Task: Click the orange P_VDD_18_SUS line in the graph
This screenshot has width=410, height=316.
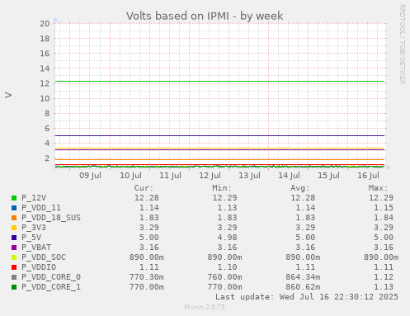Action: click(x=219, y=159)
